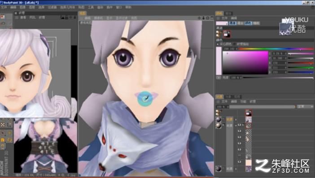Toggle the blue 通道 button
The width and height of the screenshot is (315, 178).
[x=232, y=23]
